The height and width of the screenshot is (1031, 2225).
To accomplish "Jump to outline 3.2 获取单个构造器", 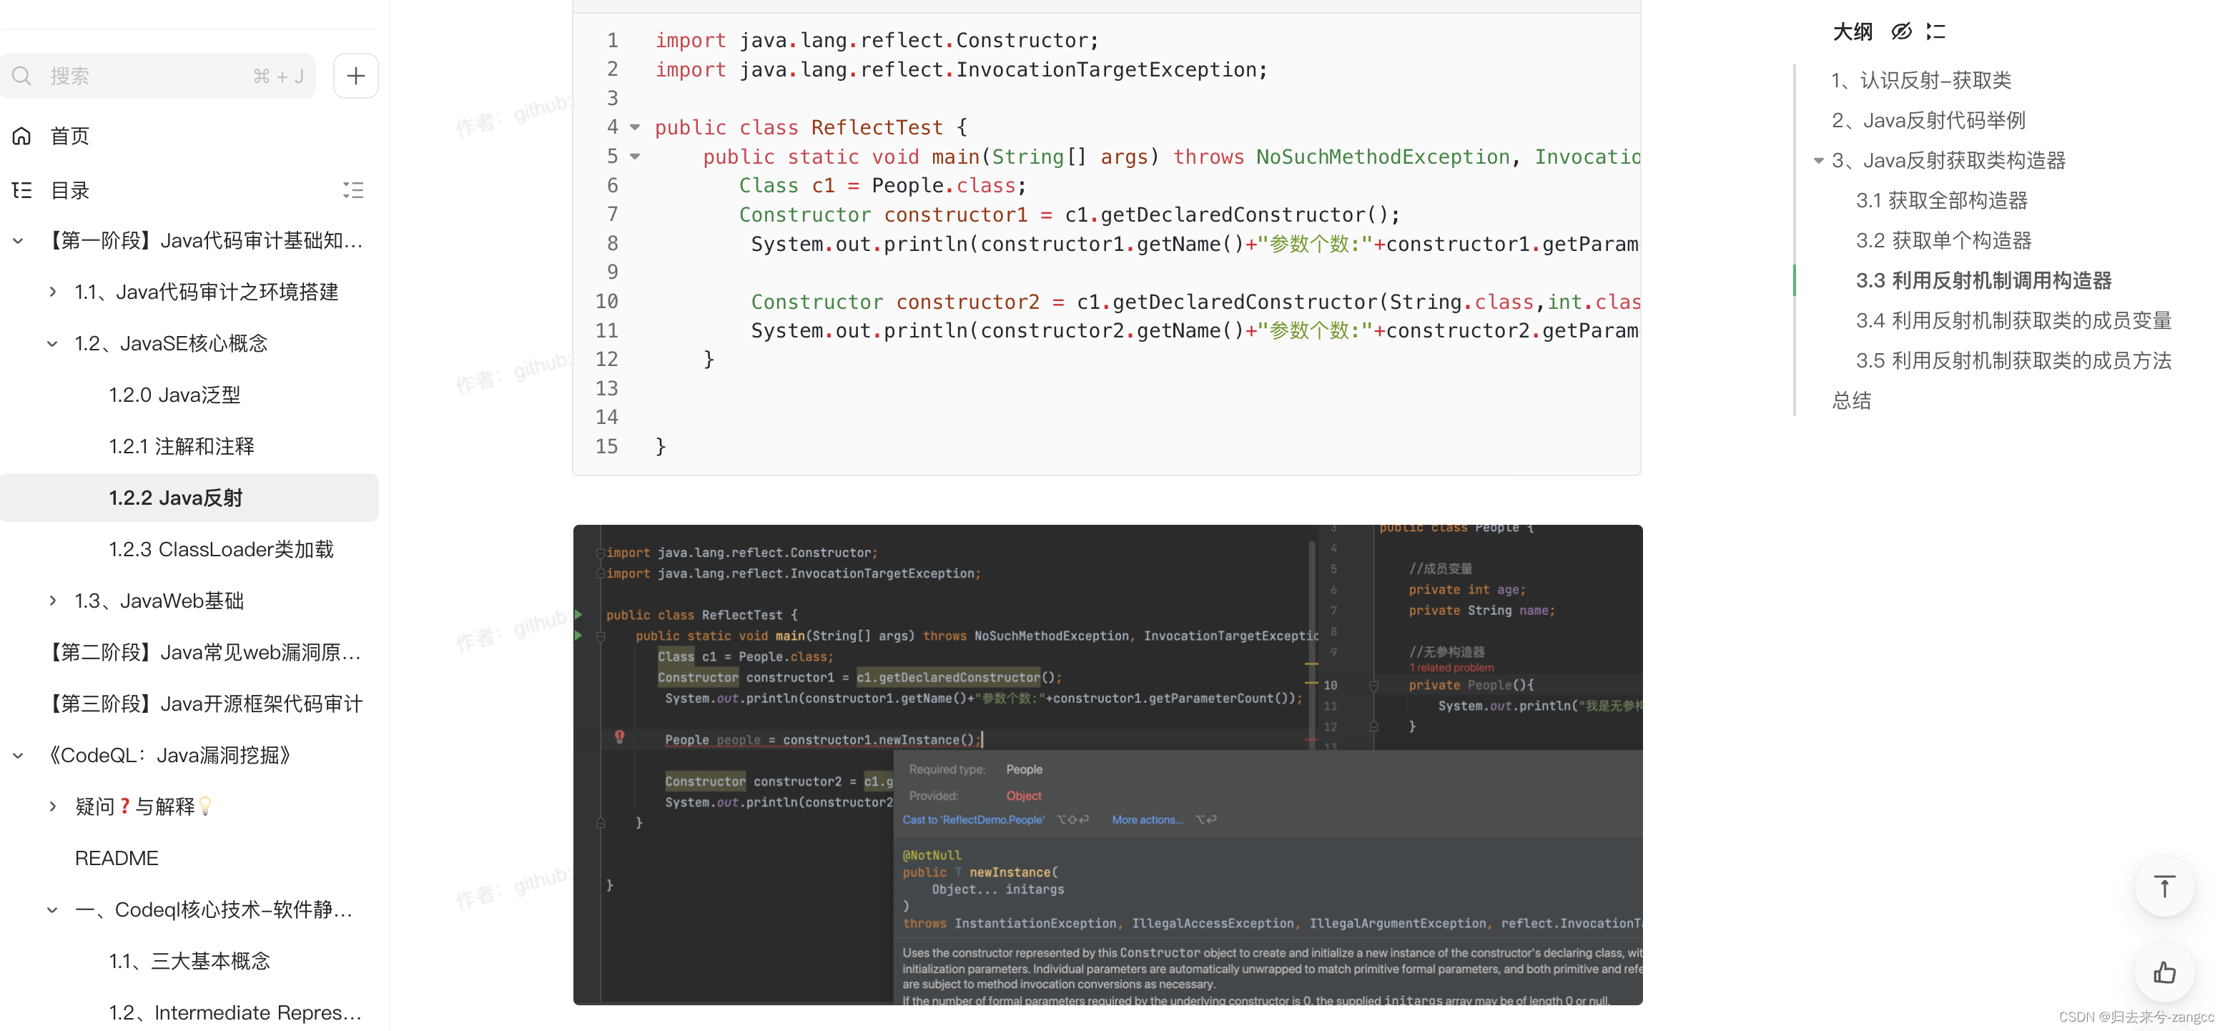I will point(1943,241).
